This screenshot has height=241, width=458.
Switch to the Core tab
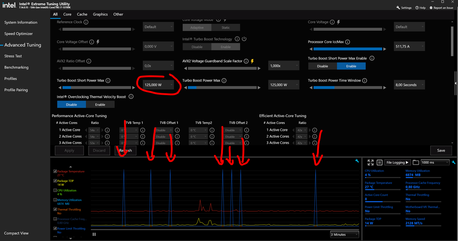(67, 14)
